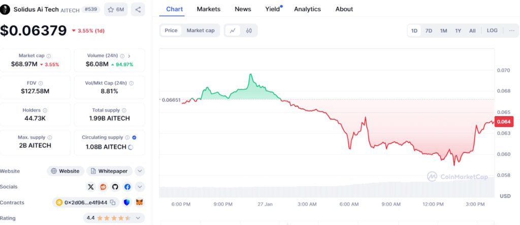Viewport: 520px width, 225px height.
Task: Open the X (Twitter) social link
Action: coord(91,187)
